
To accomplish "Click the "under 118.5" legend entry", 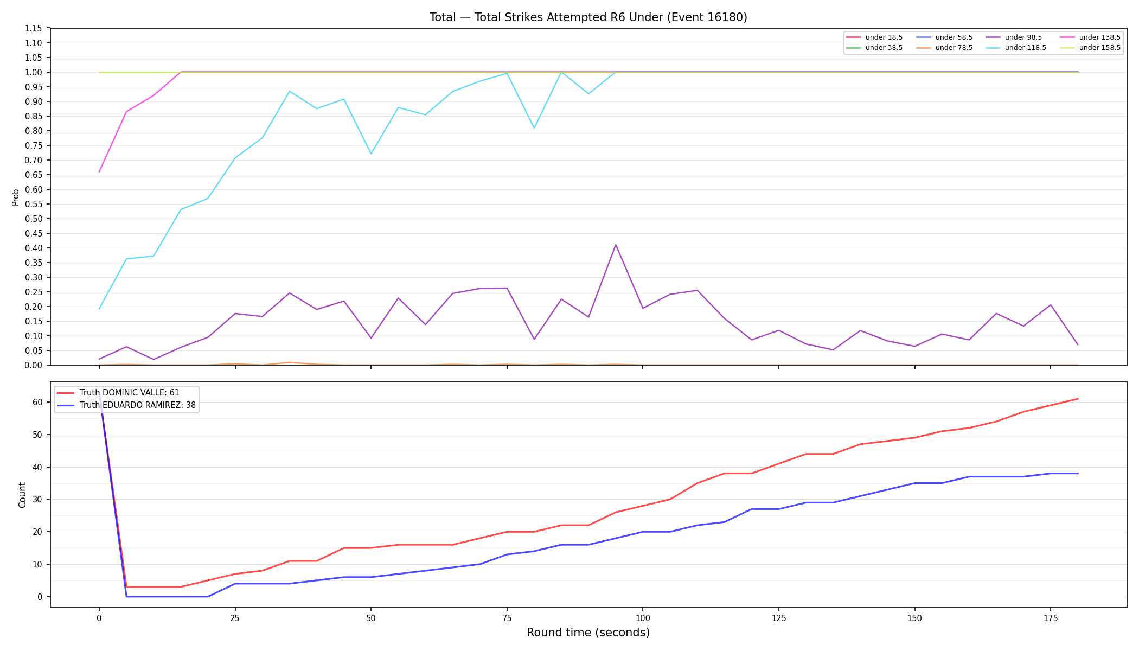I will (x=1016, y=48).
